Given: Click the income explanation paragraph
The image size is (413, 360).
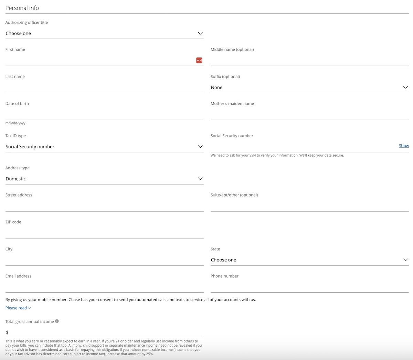Looking at the screenshot, I should click(104, 347).
